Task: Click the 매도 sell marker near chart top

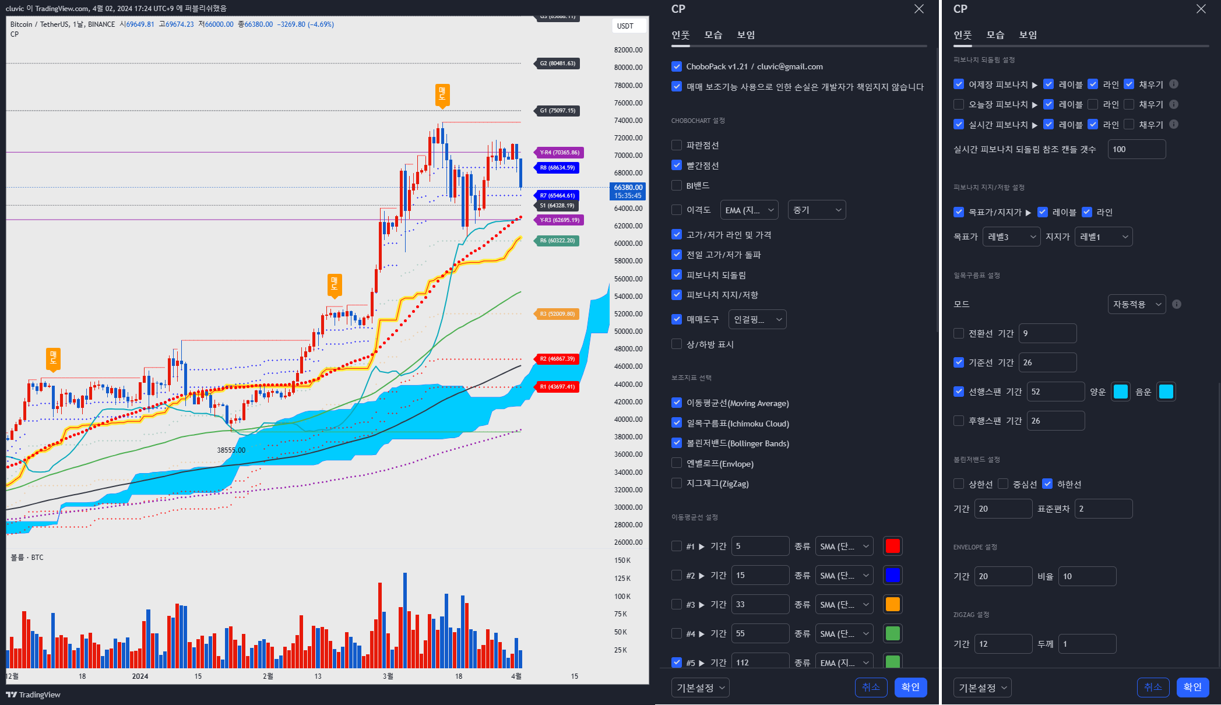Action: pyautogui.click(x=442, y=95)
